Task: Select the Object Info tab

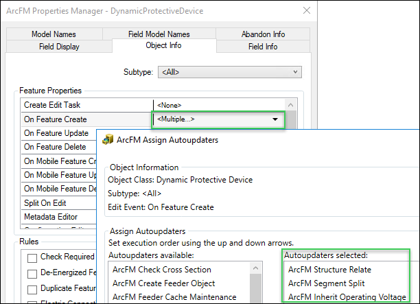Action: pyautogui.click(x=163, y=45)
